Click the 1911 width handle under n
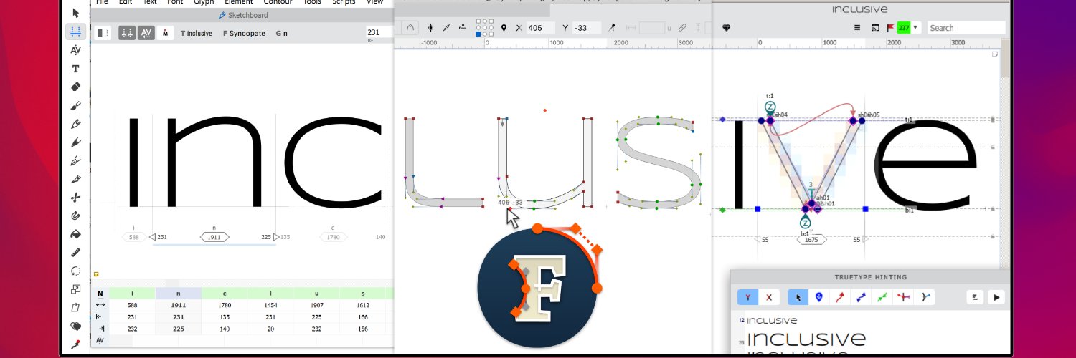 coord(214,237)
